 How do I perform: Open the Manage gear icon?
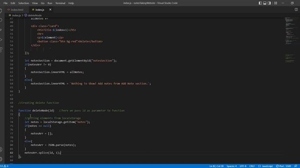coord(1,159)
